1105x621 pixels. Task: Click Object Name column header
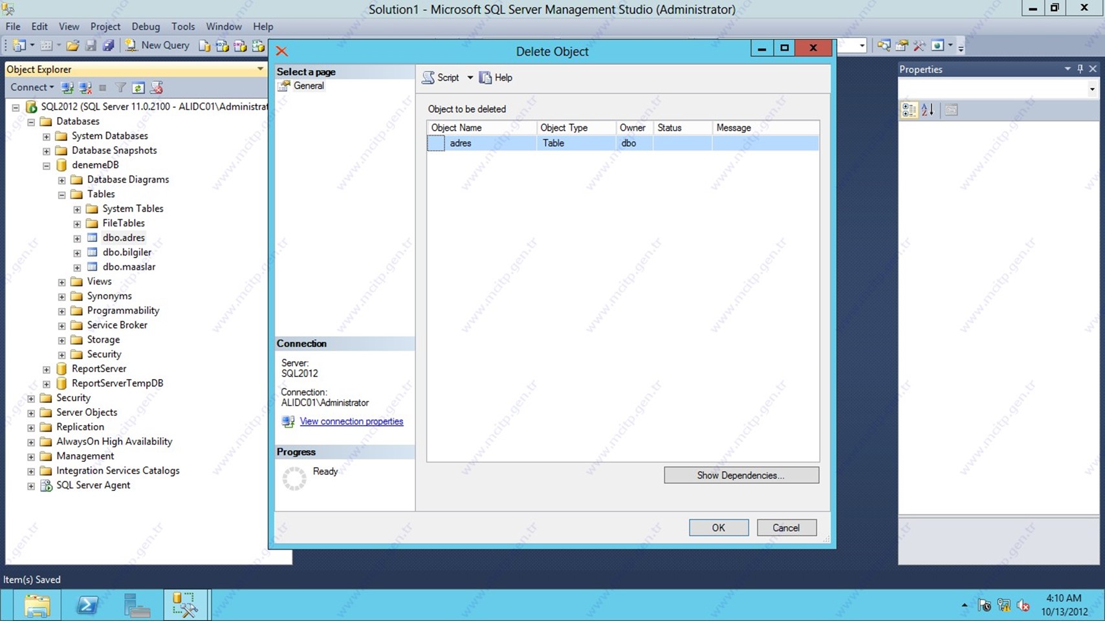click(481, 127)
